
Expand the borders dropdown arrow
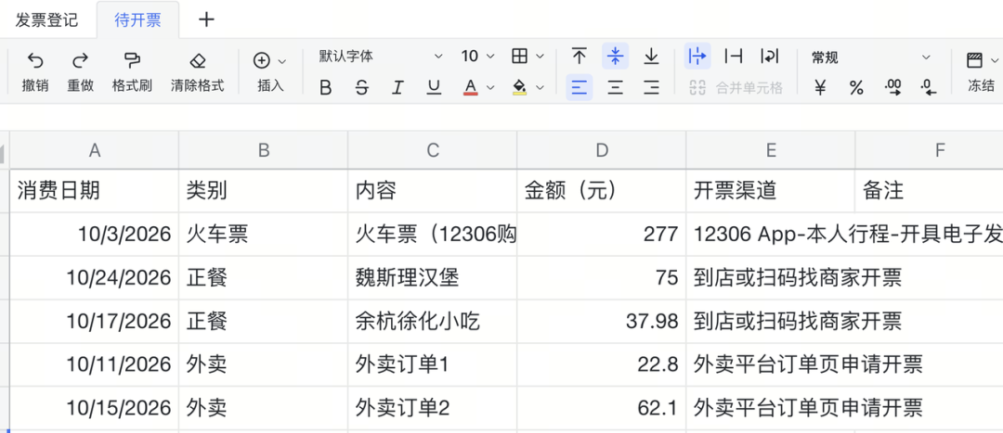(540, 57)
